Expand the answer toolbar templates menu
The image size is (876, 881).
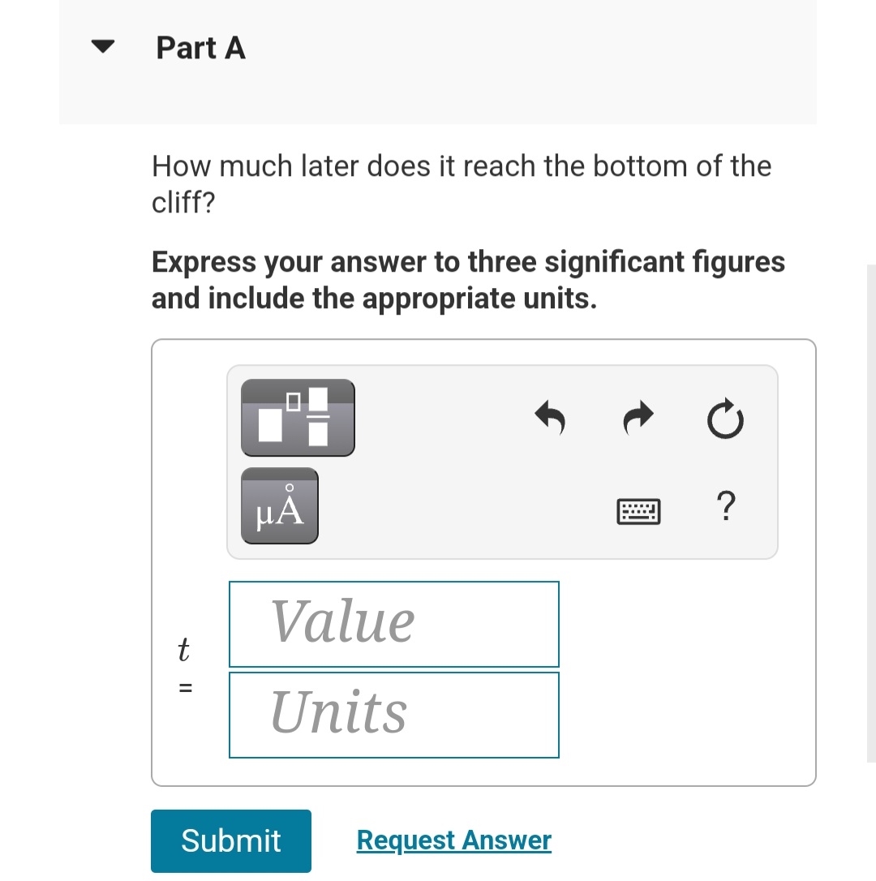click(298, 418)
